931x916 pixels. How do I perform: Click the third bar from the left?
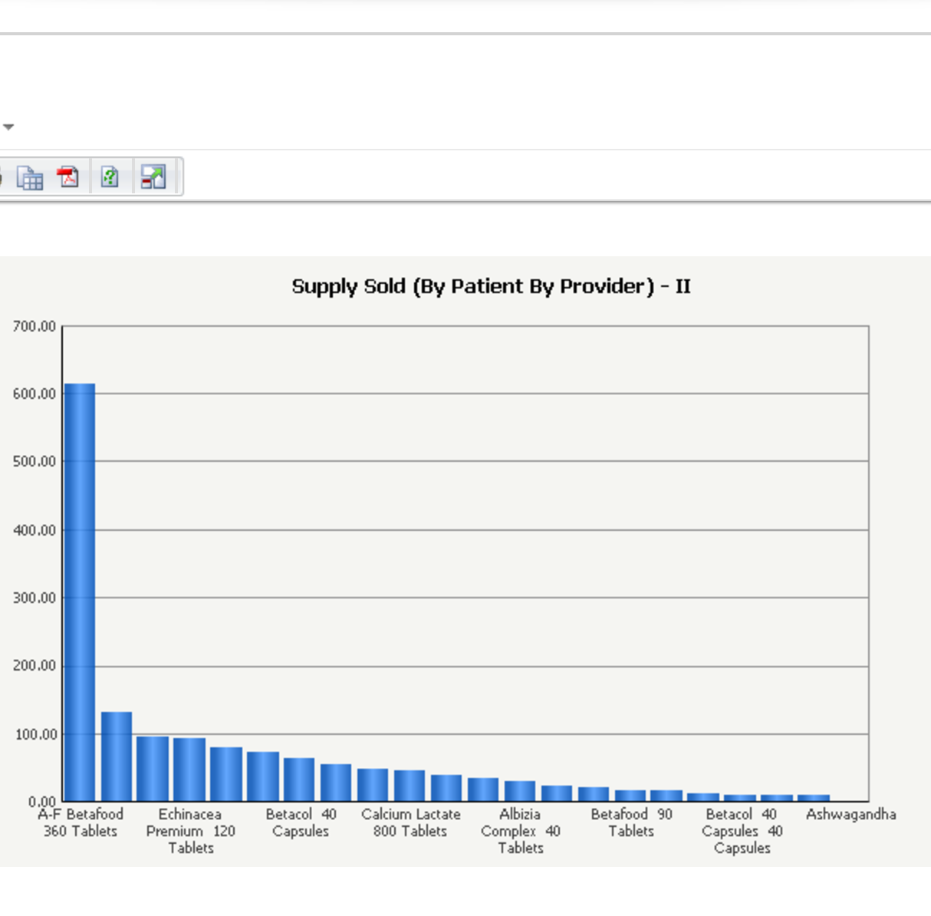click(x=153, y=769)
